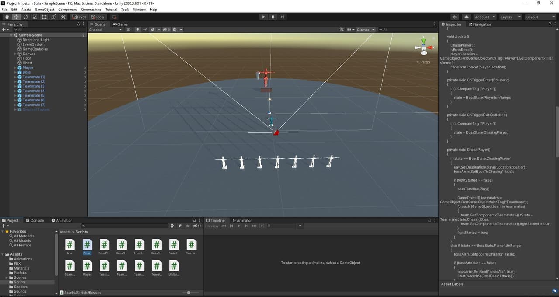559x297 pixels.
Task: Select Teammate (4) in Hierarchy
Action: click(x=34, y=91)
